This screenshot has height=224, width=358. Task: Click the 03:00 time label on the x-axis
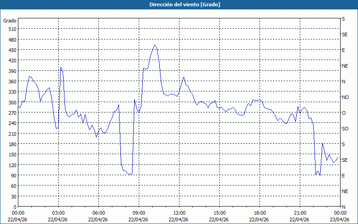58,213
